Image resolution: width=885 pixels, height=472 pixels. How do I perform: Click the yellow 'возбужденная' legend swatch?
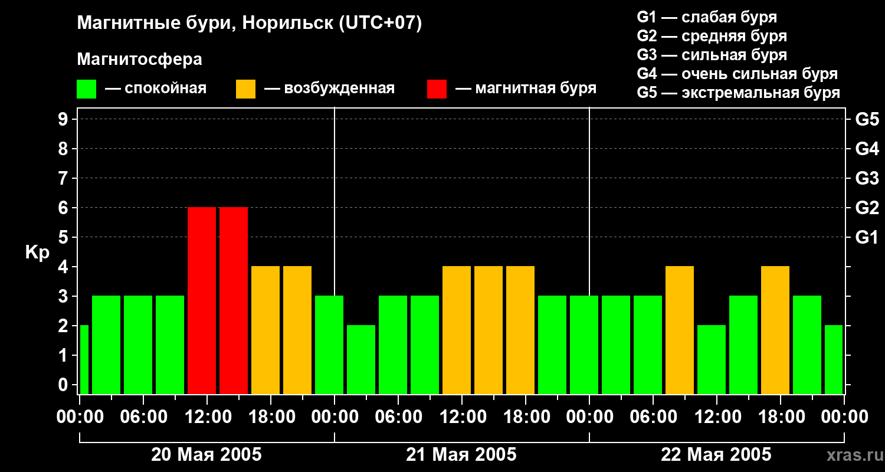tap(245, 89)
